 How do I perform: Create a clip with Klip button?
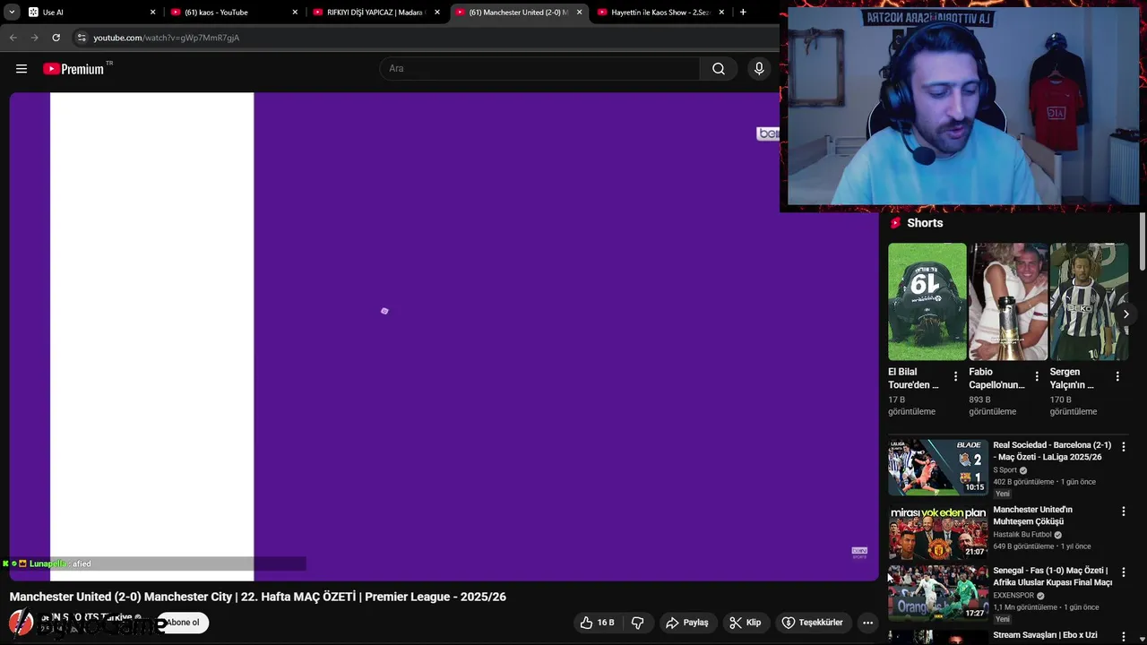click(x=746, y=623)
